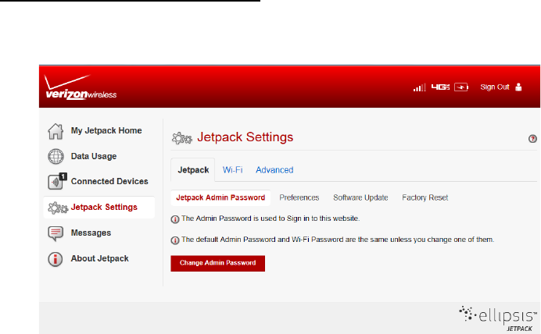Image resolution: width=541 pixels, height=334 pixels.
Task: Click the Ellipsis Jetpack logo
Action: tap(498, 318)
